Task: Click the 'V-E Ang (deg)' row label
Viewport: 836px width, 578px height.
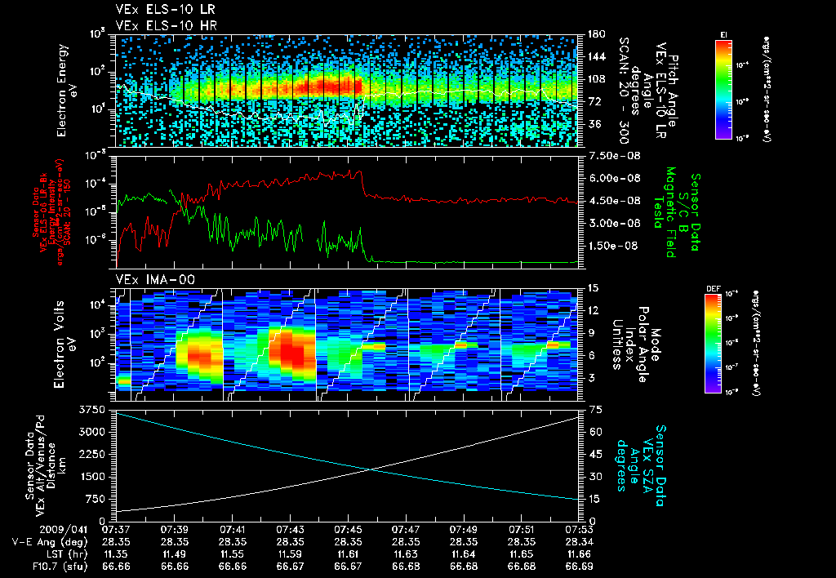Action: click(x=50, y=542)
